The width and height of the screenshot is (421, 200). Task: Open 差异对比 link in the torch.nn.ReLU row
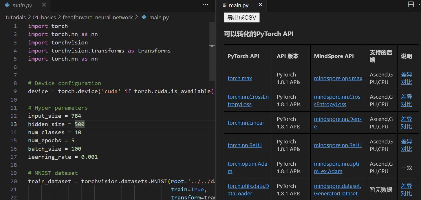pos(407,145)
